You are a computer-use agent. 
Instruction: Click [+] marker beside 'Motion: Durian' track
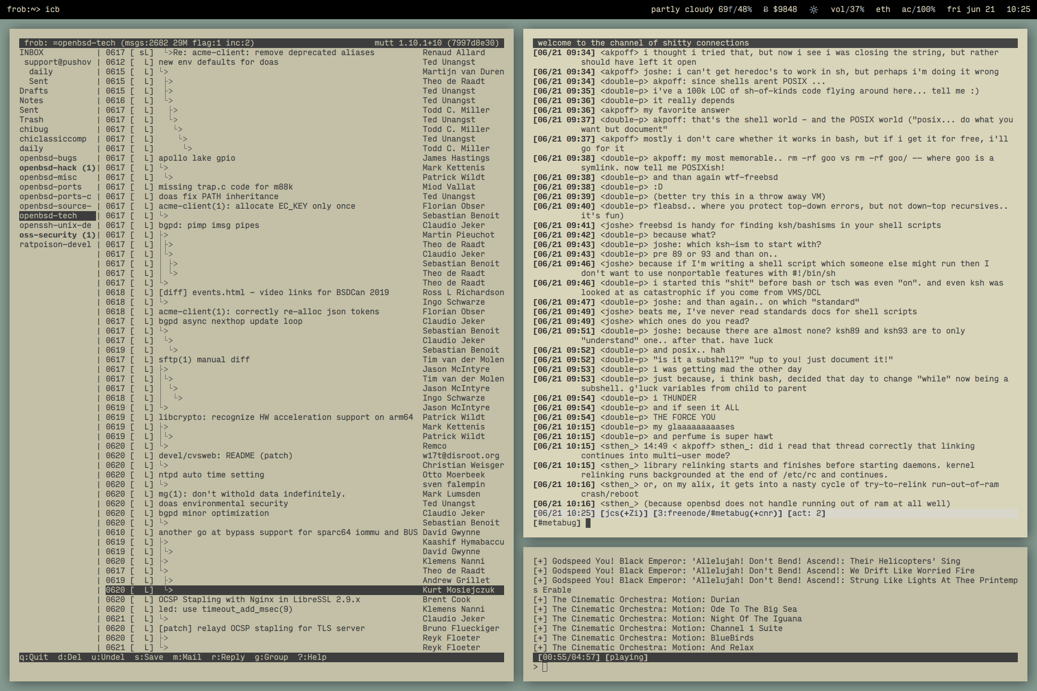click(540, 600)
